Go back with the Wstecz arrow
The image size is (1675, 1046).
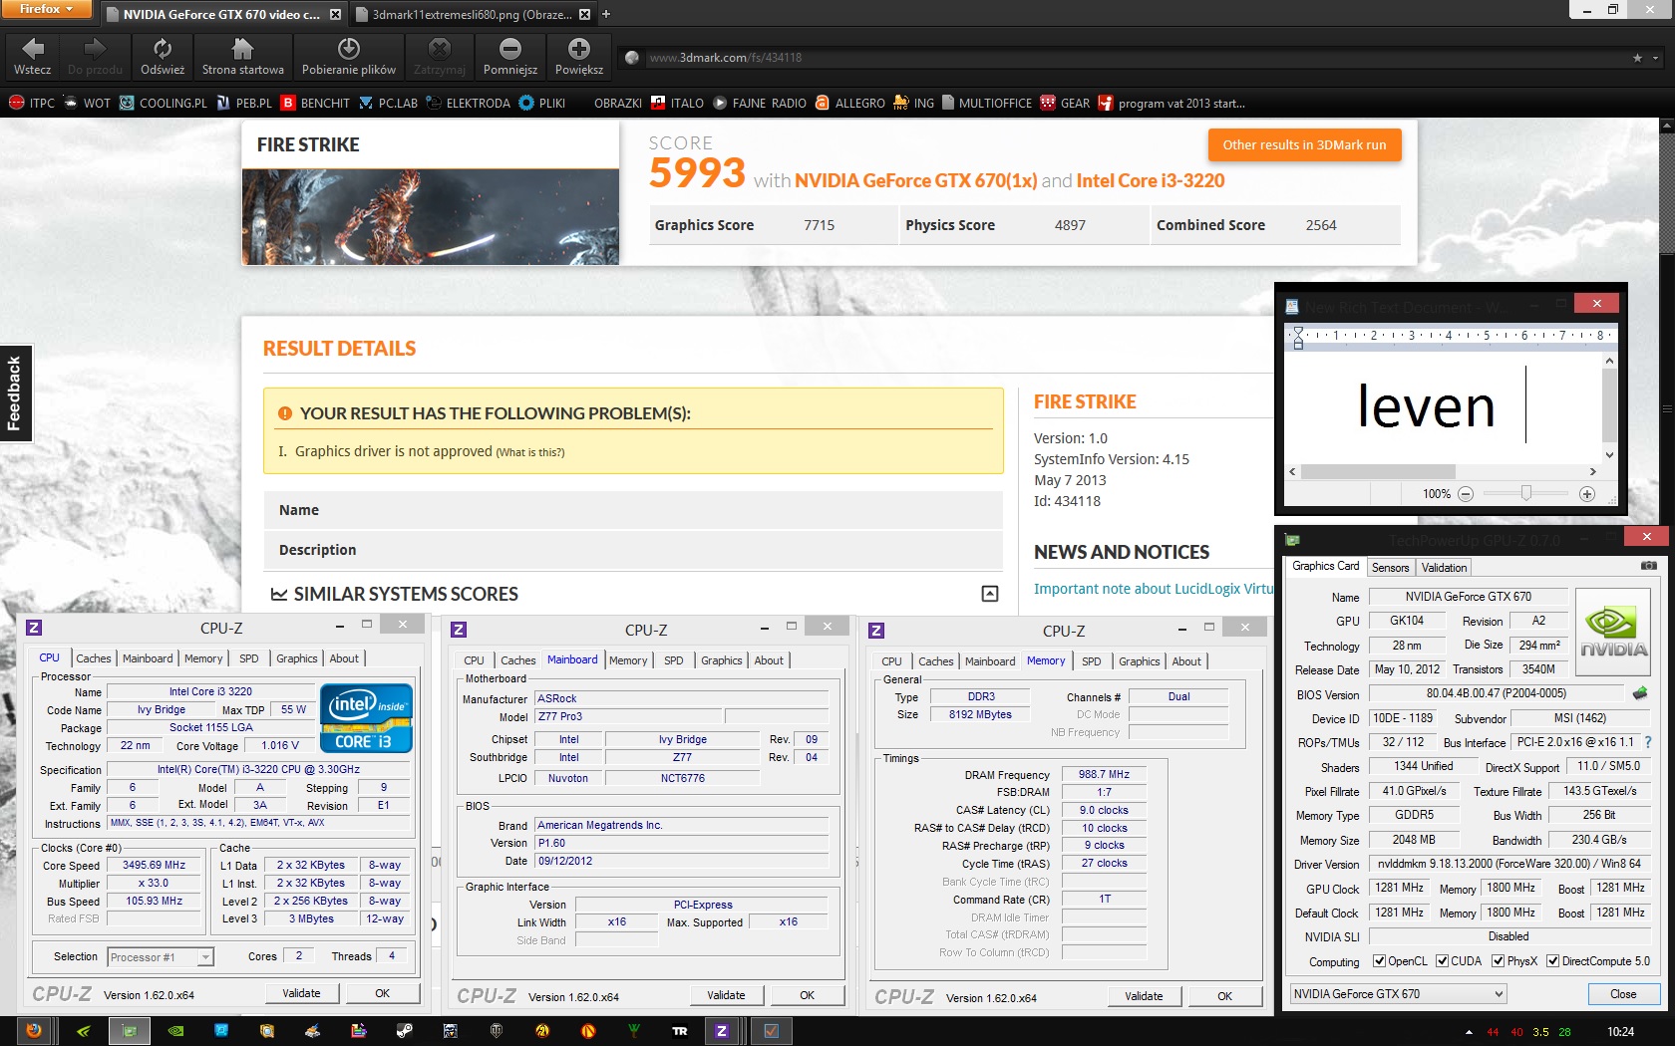click(x=32, y=57)
